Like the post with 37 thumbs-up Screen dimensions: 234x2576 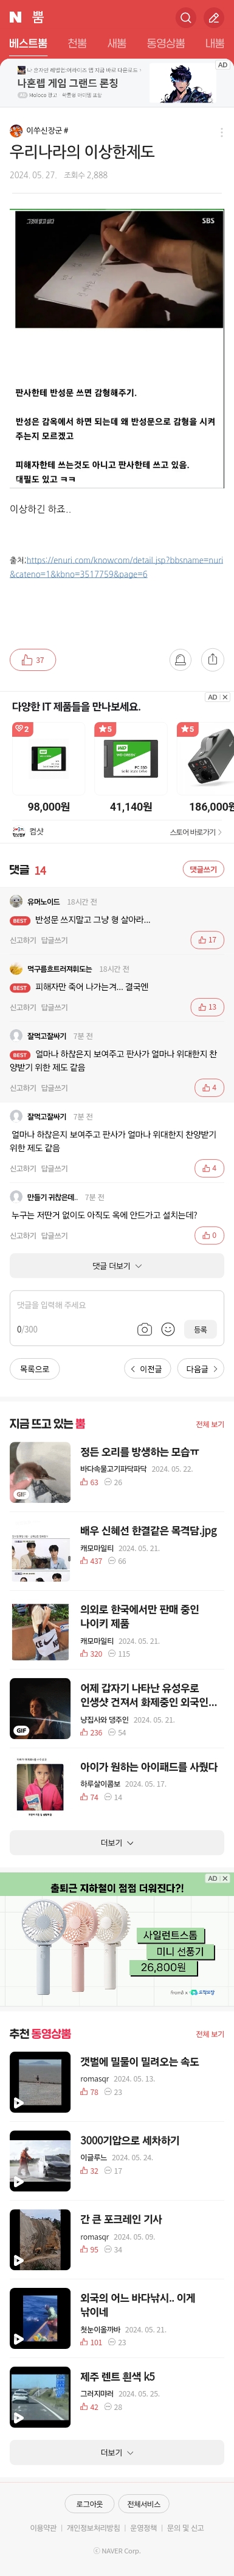[33, 660]
